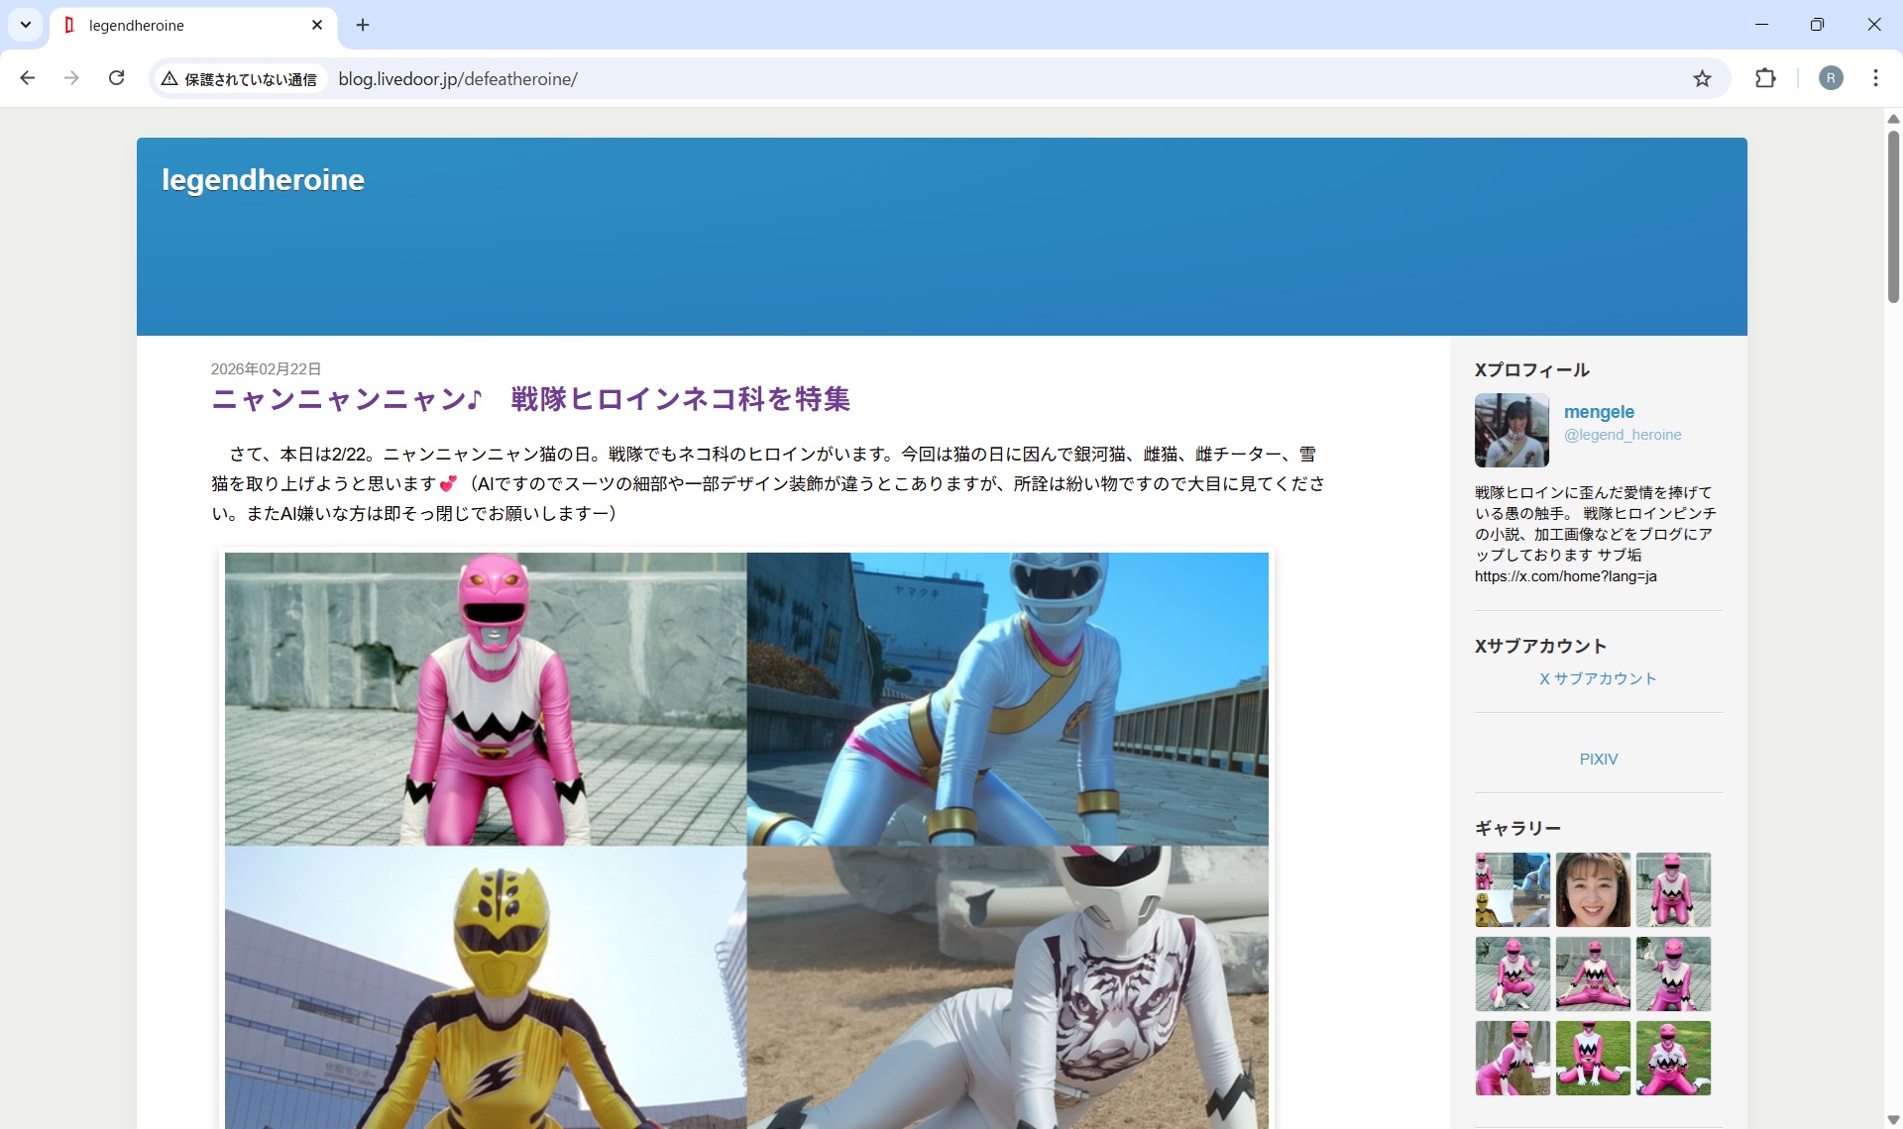Click the forward navigation arrow
This screenshot has width=1903, height=1129.
(x=71, y=78)
